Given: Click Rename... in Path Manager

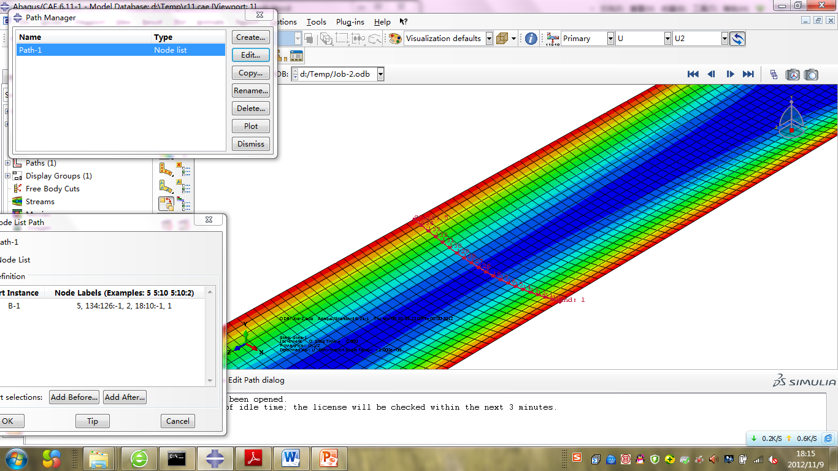Looking at the screenshot, I should 251,91.
